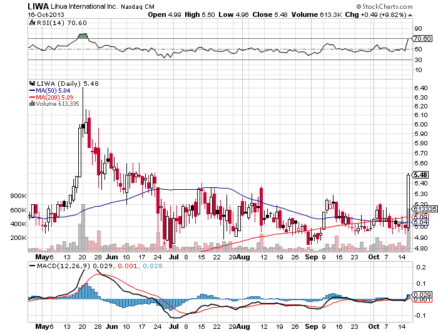This screenshot has height=332, width=438.
Task: Click the 5.70 price axis label
Action: [420, 153]
